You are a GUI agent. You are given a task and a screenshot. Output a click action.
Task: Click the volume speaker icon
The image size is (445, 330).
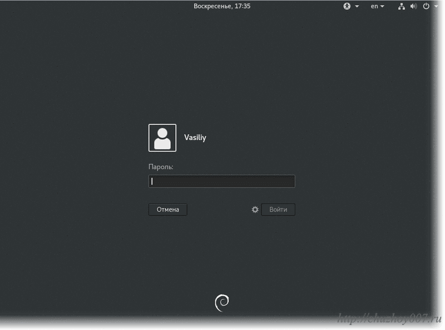413,6
